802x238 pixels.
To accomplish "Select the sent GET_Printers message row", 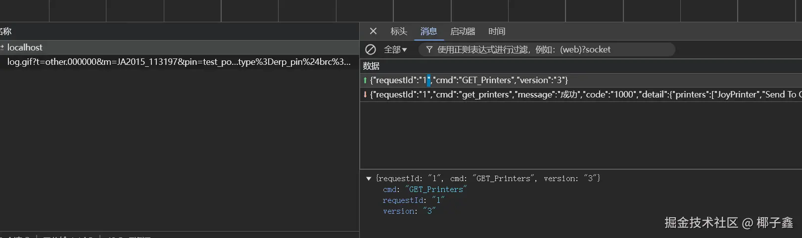I will point(581,80).
